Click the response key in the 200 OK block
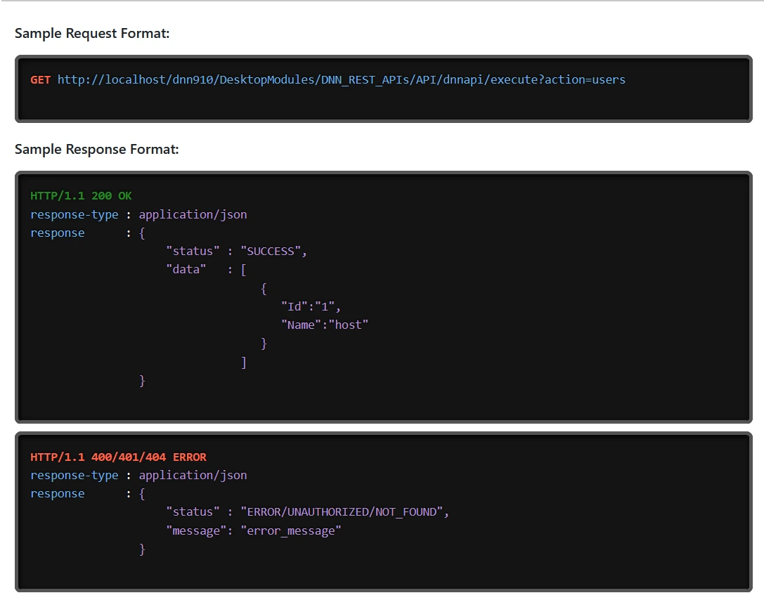This screenshot has width=764, height=600. tap(57, 233)
